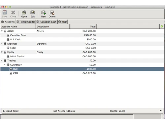Click the CAD 120.00 total value

click(89, 73)
